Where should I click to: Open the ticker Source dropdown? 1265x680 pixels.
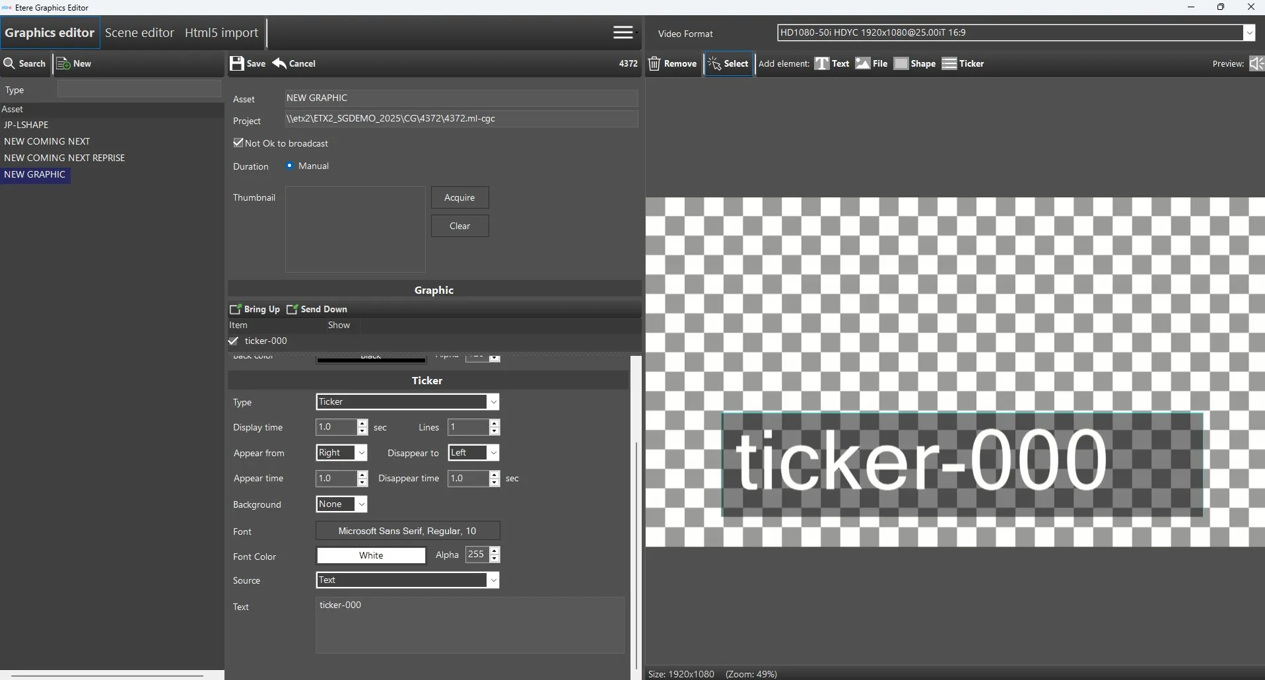493,580
